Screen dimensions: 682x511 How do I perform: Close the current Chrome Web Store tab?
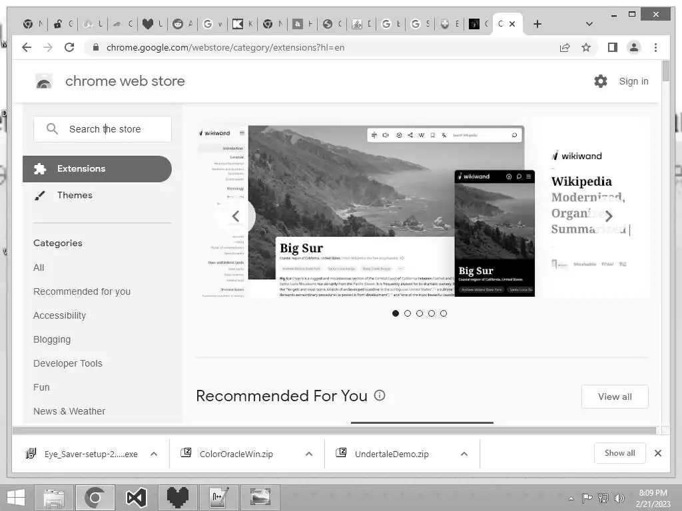[x=512, y=24]
